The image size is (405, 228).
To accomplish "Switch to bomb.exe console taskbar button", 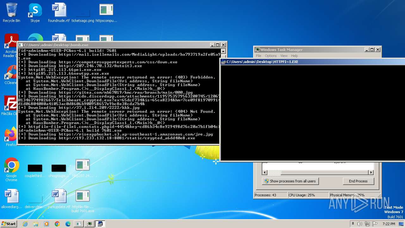I will pos(78,224).
